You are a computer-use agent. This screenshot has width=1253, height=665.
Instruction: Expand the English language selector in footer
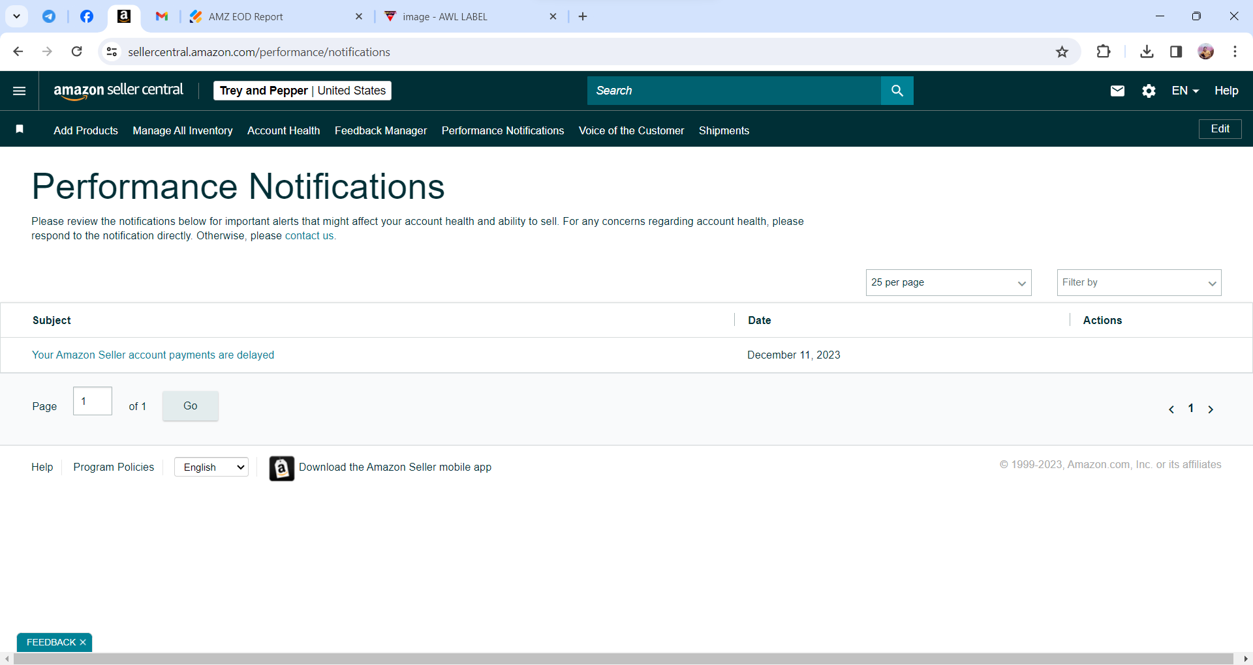[211, 467]
